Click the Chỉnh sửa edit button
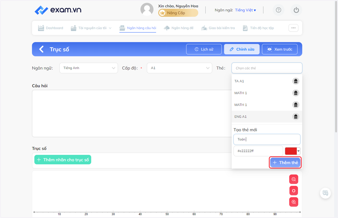 (x=242, y=49)
